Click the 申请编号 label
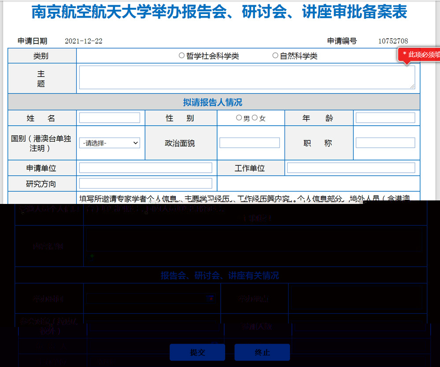The width and height of the screenshot is (440, 367). (x=342, y=41)
